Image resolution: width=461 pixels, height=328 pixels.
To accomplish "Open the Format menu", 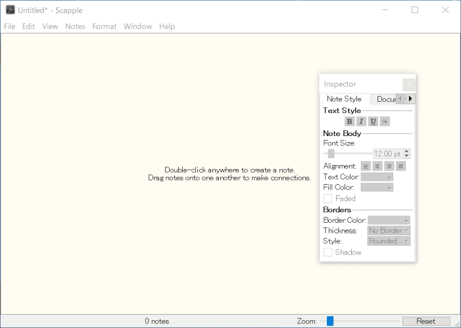I will pos(104,26).
